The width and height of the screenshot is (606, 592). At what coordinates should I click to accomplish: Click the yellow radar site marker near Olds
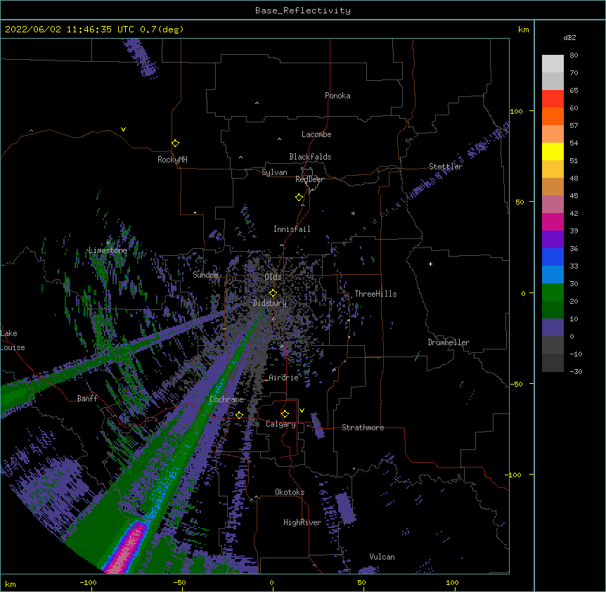pyautogui.click(x=273, y=293)
